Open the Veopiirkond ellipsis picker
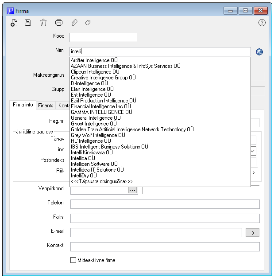Image resolution: width=274 pixels, height=278 pixels. click(132, 190)
